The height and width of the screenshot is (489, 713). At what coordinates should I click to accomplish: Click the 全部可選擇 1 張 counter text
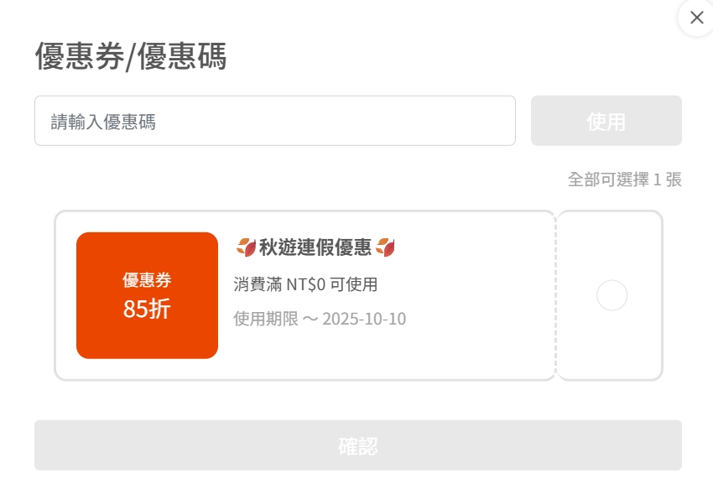pos(624,179)
